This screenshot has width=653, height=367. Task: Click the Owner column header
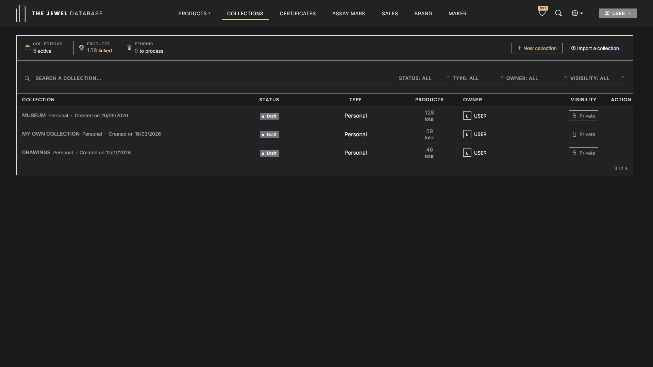click(472, 100)
